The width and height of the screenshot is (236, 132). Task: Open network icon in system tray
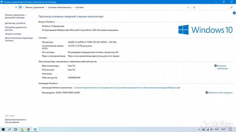(x=208, y=129)
